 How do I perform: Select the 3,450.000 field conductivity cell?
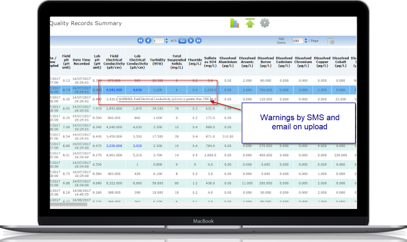pos(114,136)
